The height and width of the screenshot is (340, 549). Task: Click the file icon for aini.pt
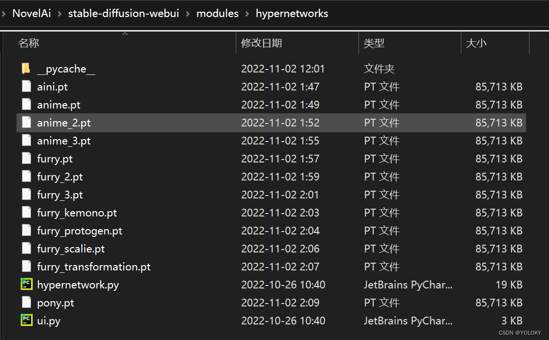tap(26, 87)
